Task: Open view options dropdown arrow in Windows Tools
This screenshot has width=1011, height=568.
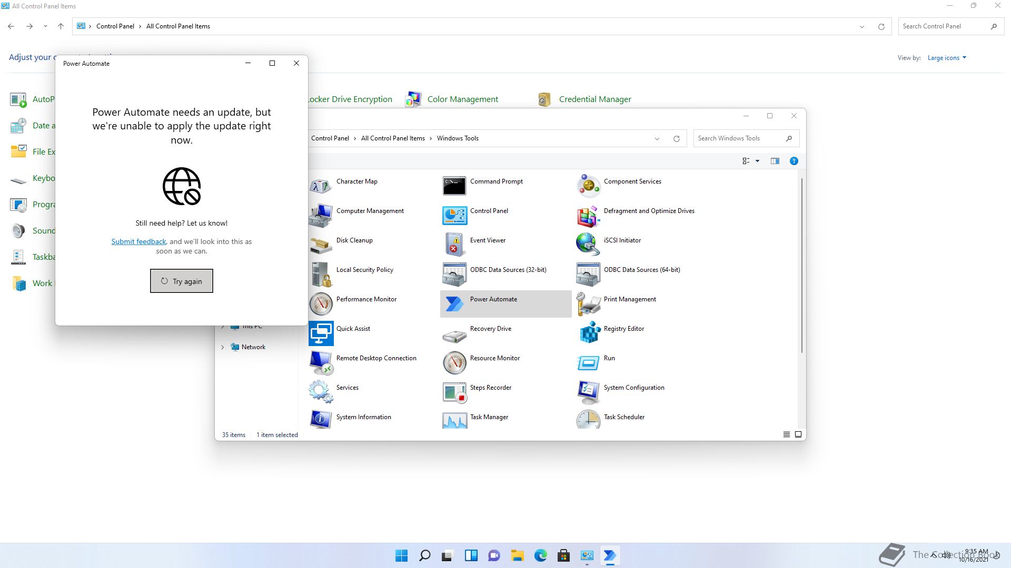Action: [x=757, y=161]
